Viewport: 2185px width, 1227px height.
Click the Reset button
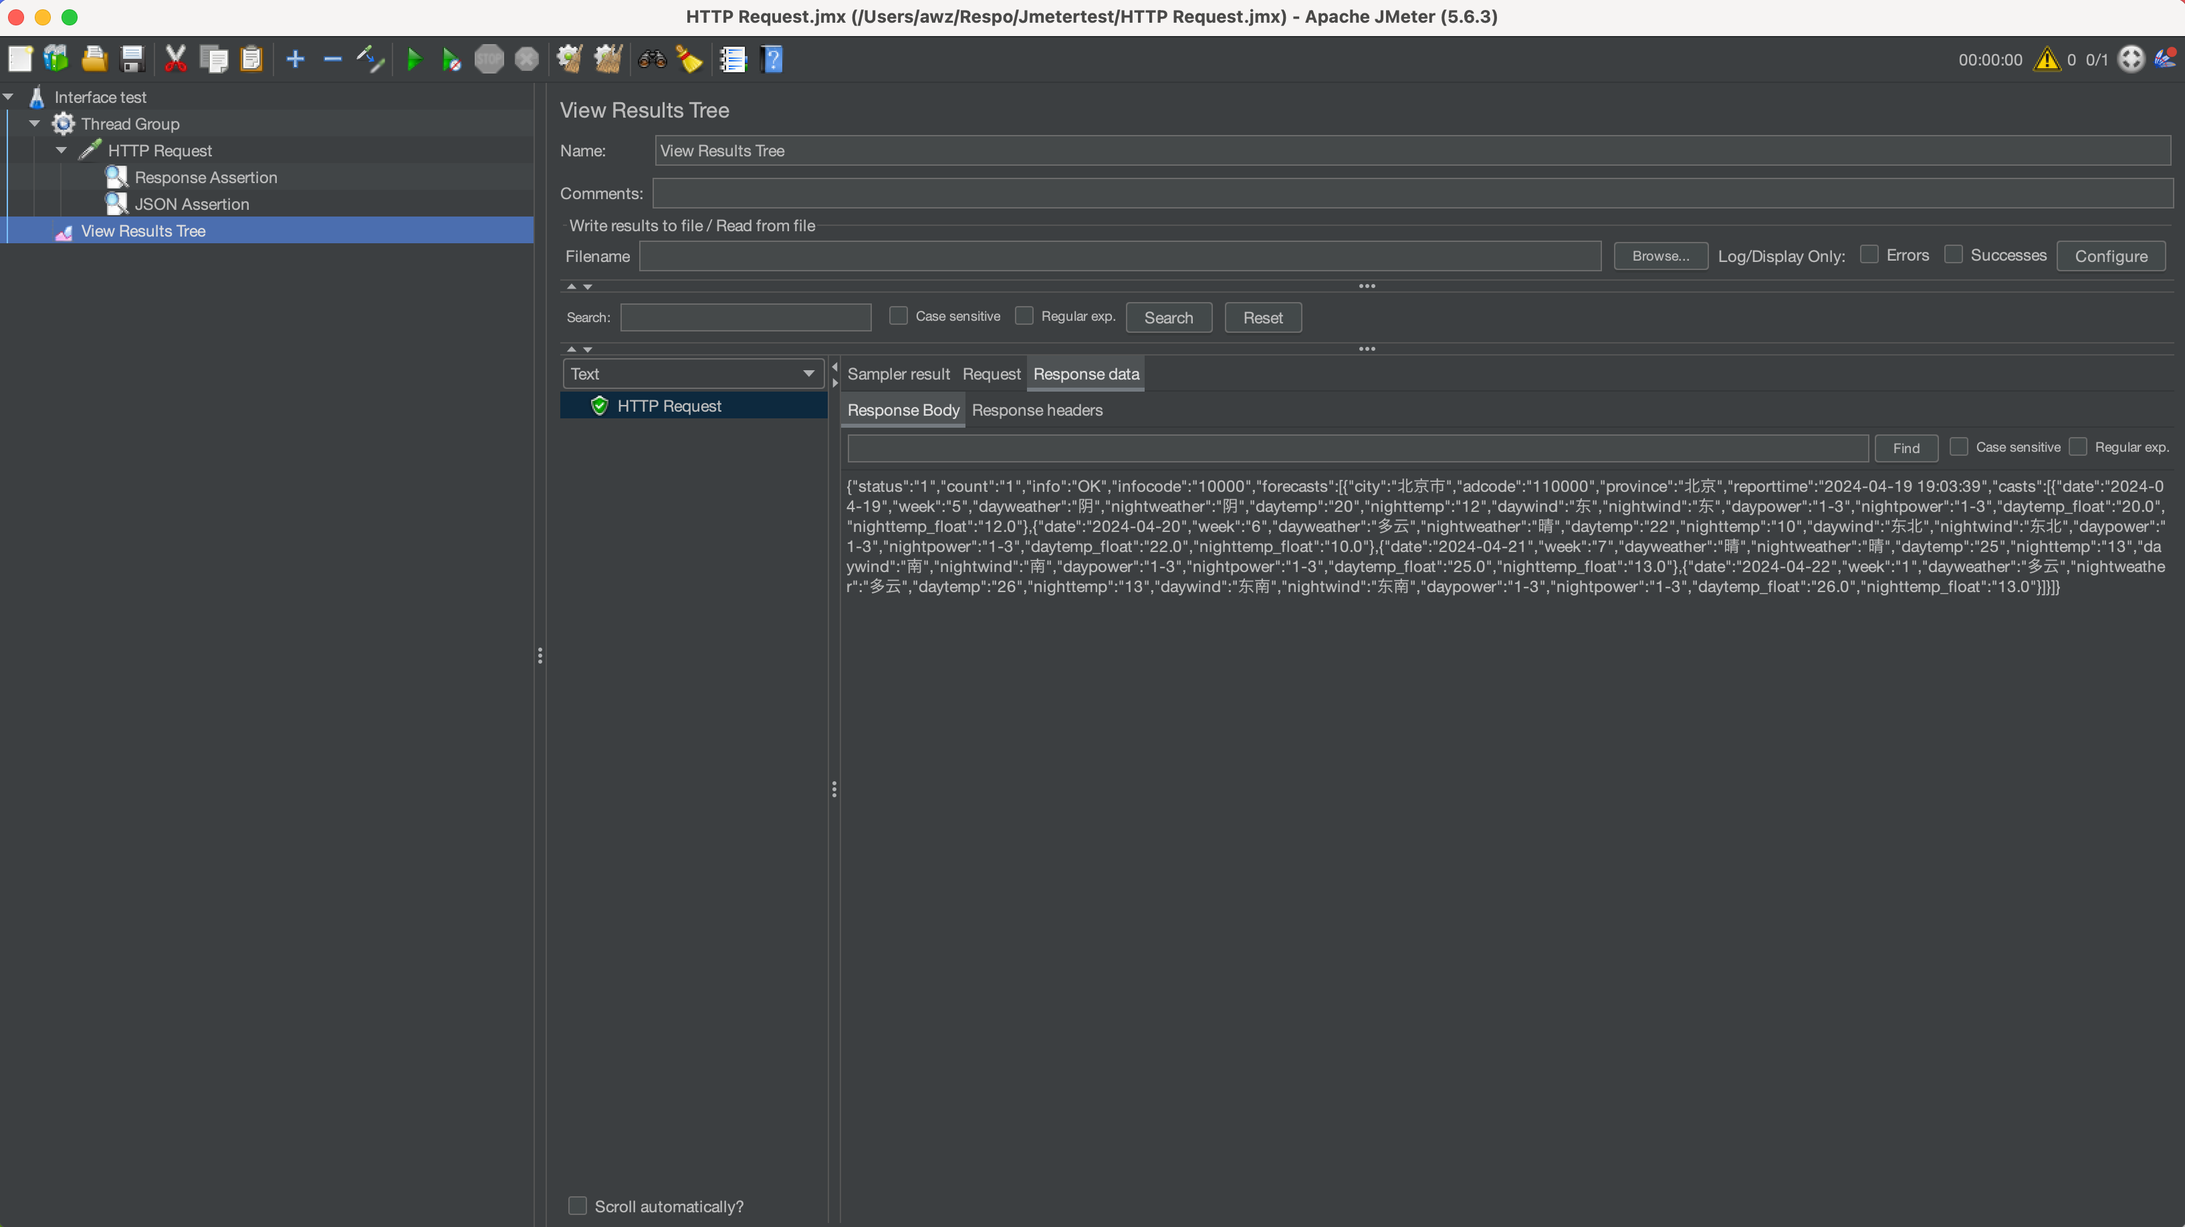point(1262,317)
